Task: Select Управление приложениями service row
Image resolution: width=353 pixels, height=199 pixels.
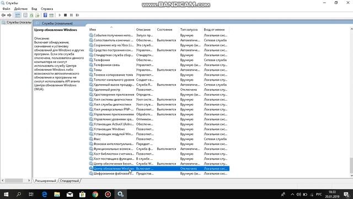Action: coord(159,114)
